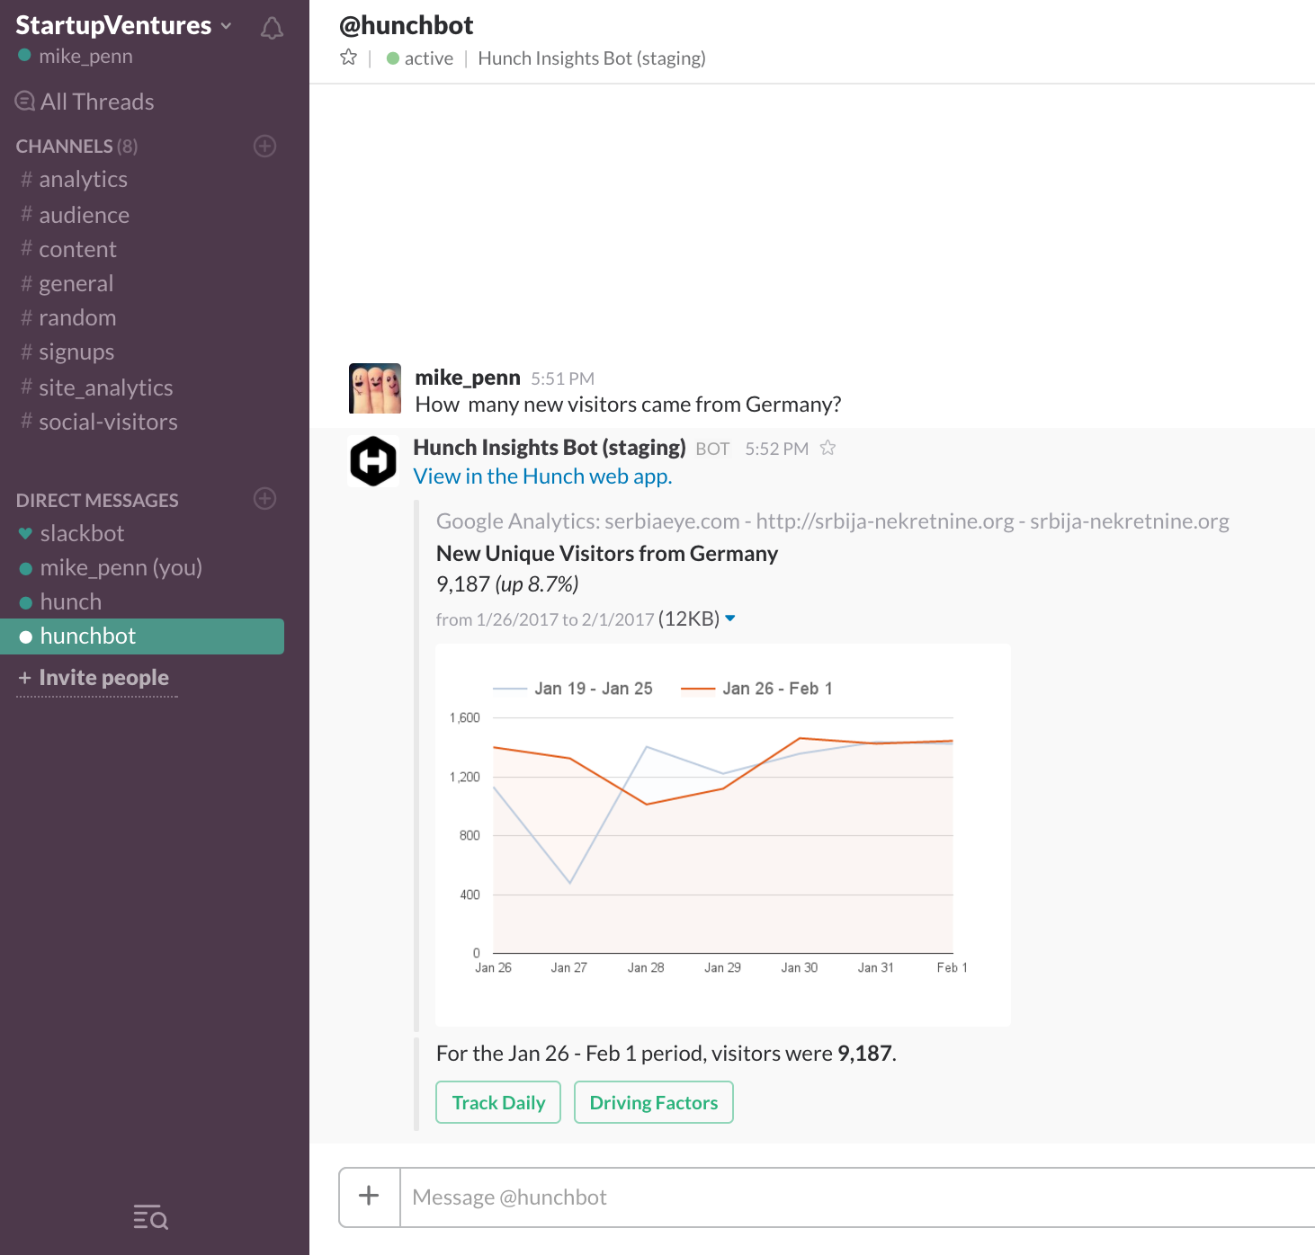
Task: Click the Hunch Insights Bot avatar
Action: 373,461
